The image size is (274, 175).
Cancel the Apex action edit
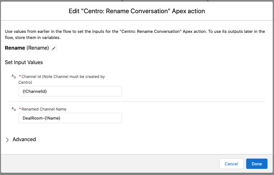[231, 164]
